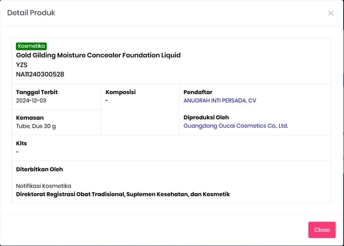
Task: Click the Kemasan label
Action: (30, 118)
